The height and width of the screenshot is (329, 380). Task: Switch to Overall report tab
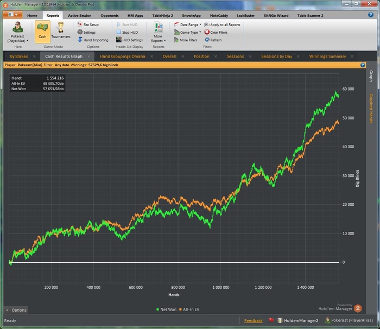(169, 56)
